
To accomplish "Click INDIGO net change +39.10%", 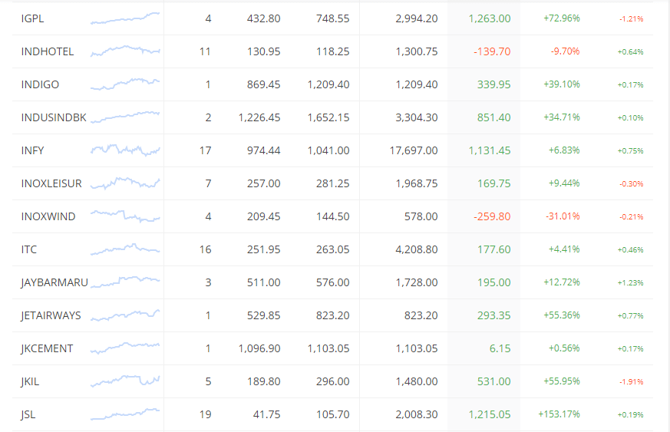I will 562,84.
